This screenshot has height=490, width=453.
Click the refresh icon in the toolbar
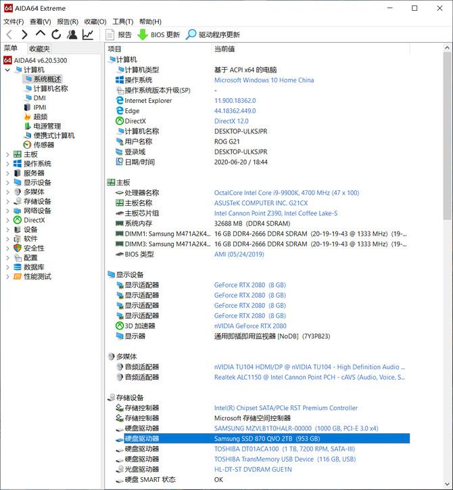(56, 35)
